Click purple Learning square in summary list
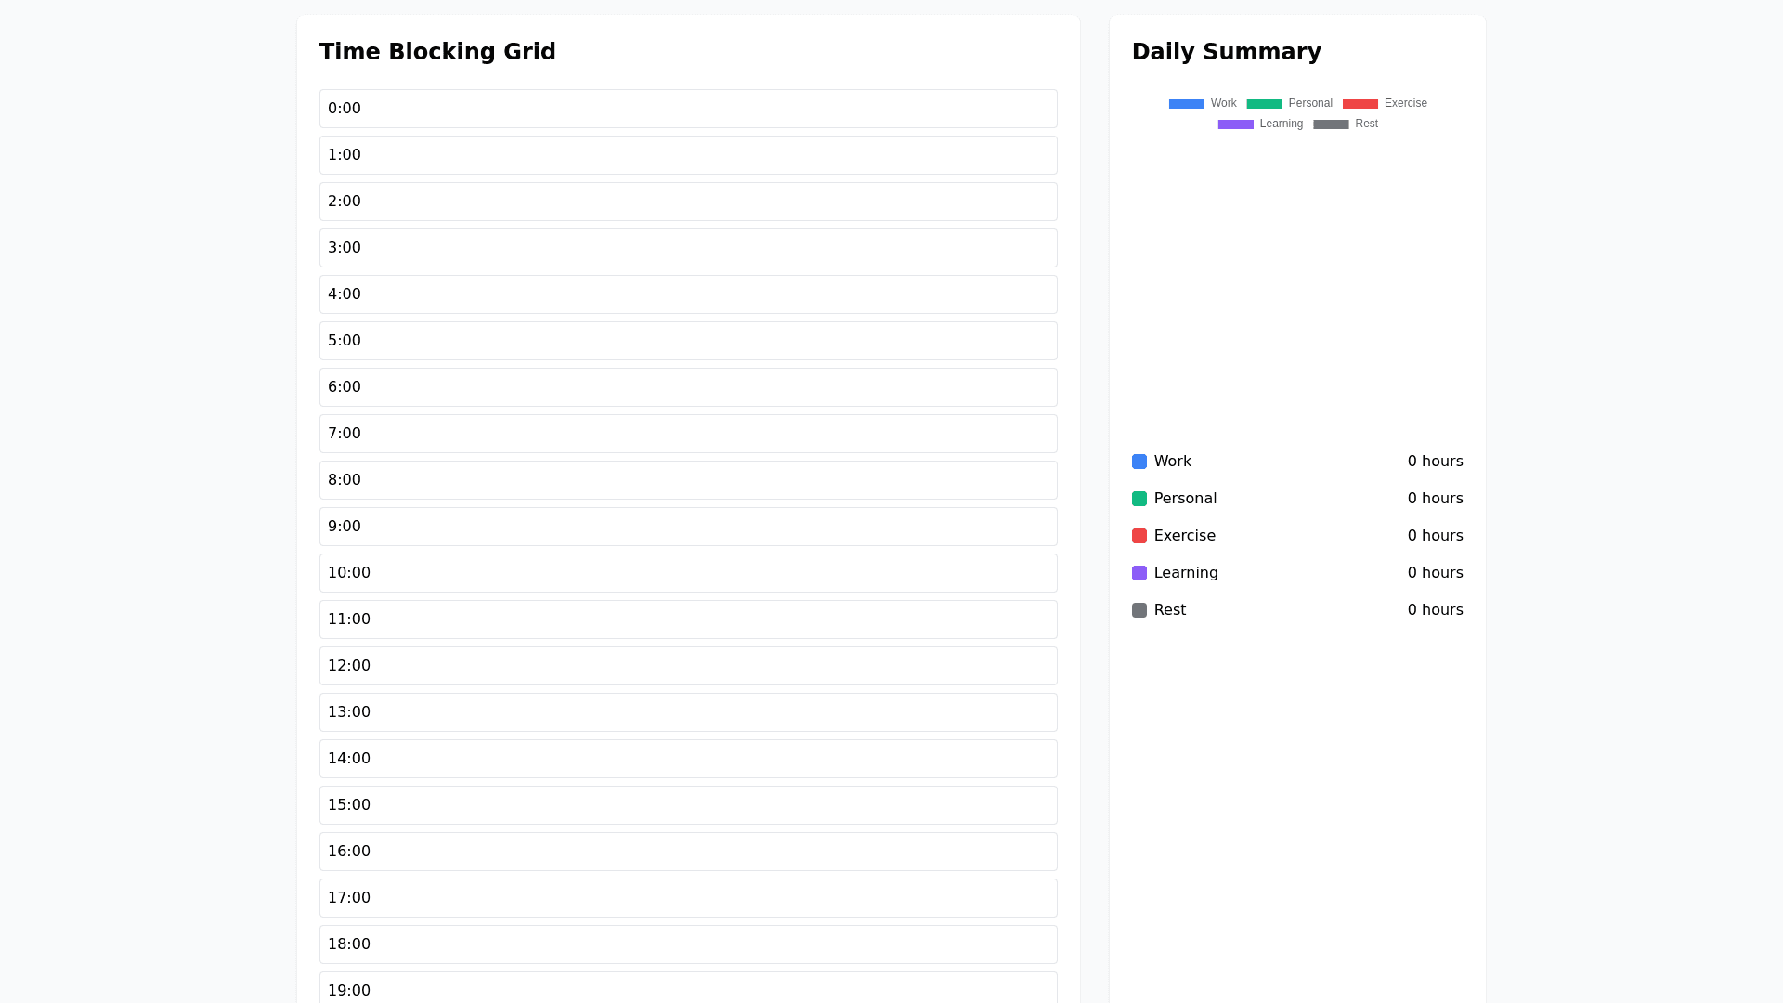1783x1003 pixels. coord(1139,573)
